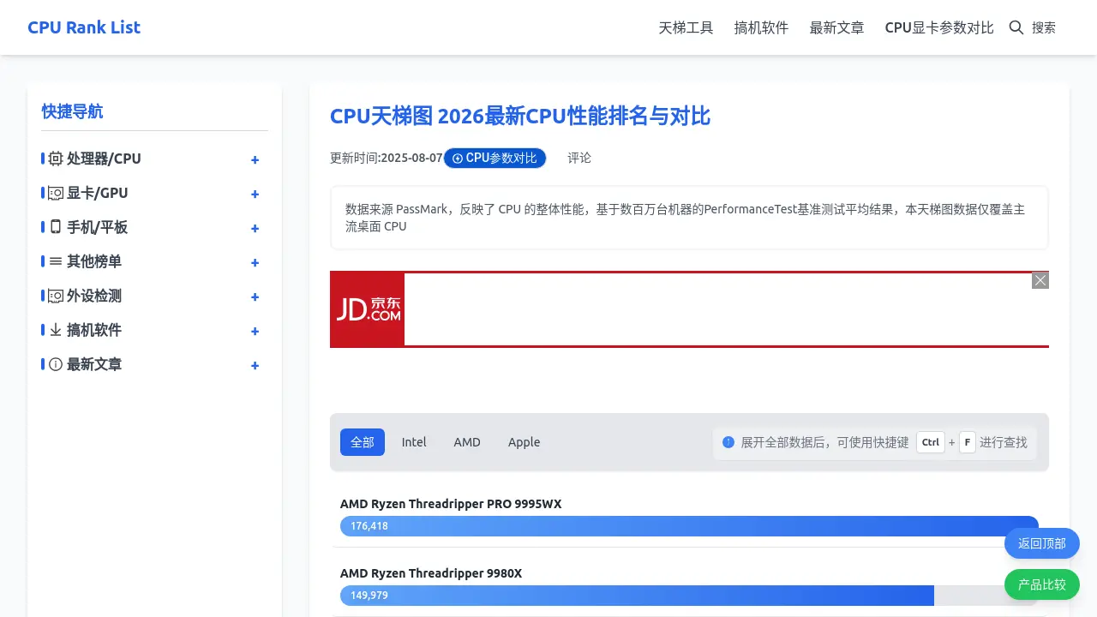Switch to the Apple filter tab
Screen dimensions: 1097x617
pos(524,442)
